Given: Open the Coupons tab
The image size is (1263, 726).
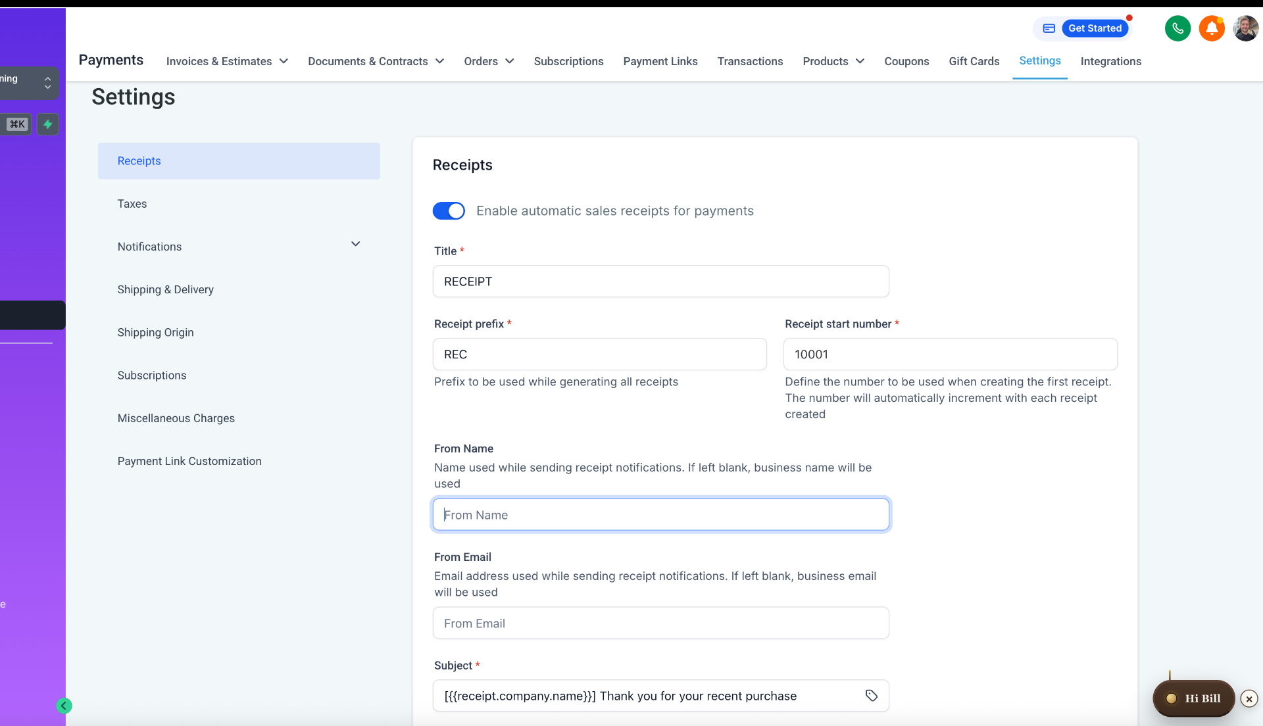Looking at the screenshot, I should pos(906,61).
